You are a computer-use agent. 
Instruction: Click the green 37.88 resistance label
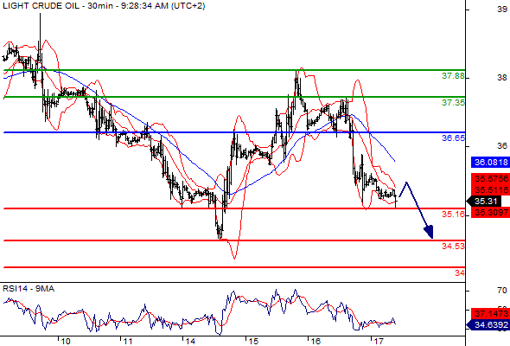click(453, 76)
